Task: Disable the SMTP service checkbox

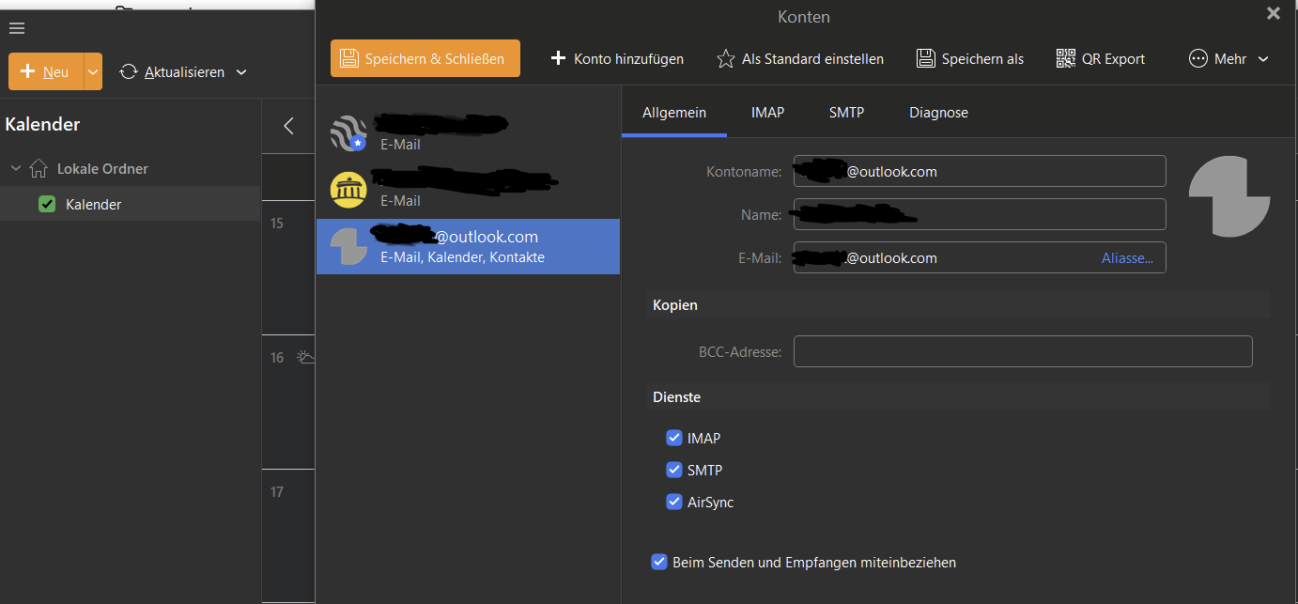Action: [x=673, y=470]
